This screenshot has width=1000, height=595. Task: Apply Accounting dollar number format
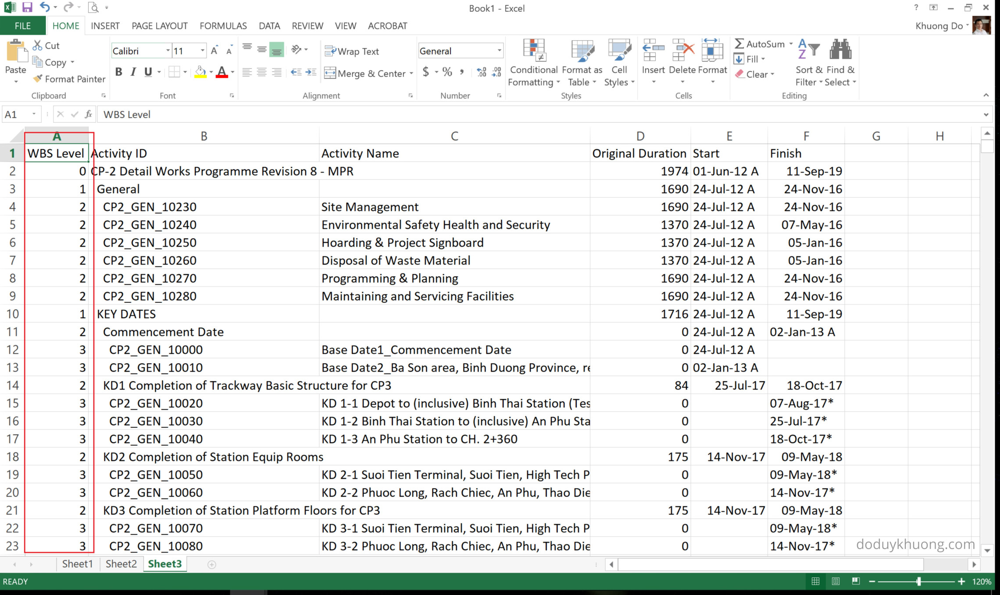[425, 72]
